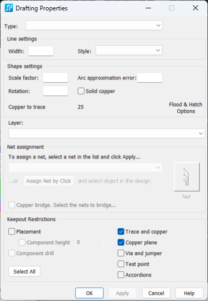Check the Accordions option
208x301 pixels.
(x=121, y=274)
